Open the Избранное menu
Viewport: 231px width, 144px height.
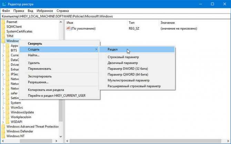tap(45, 11)
